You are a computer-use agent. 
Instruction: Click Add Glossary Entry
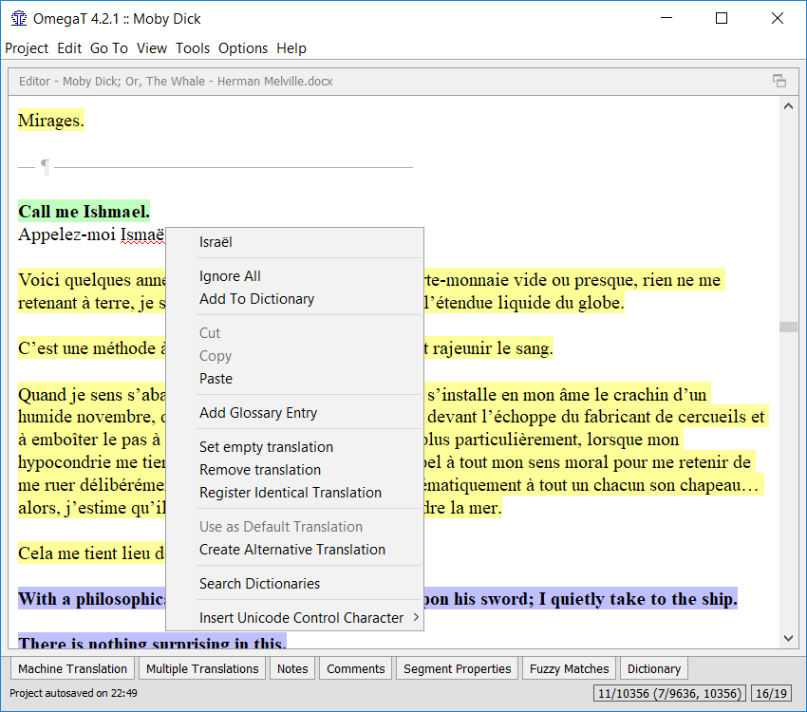point(294,413)
